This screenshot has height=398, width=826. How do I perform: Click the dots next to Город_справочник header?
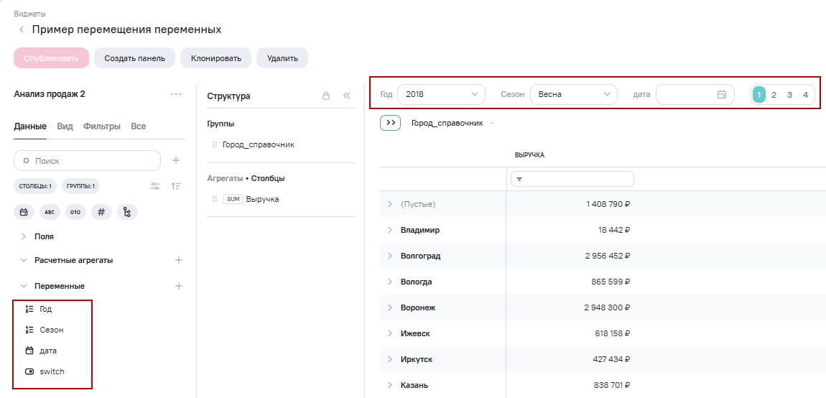click(x=492, y=123)
